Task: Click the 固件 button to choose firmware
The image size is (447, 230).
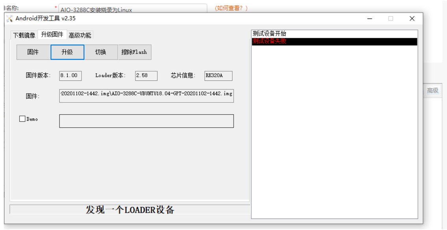Action: (33, 52)
